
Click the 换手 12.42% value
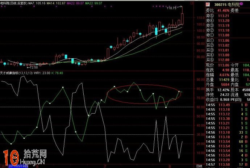click(x=223, y=90)
